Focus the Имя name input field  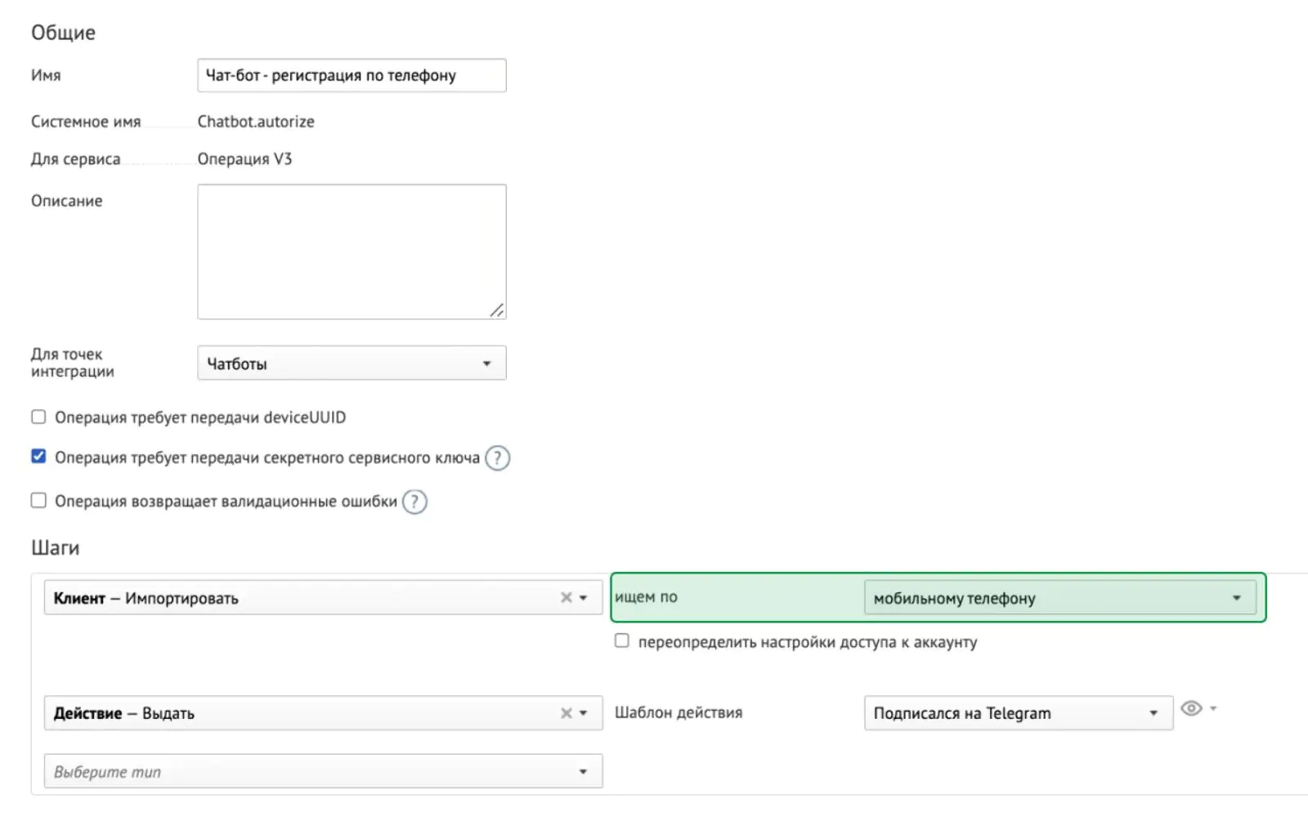pyautogui.click(x=352, y=75)
